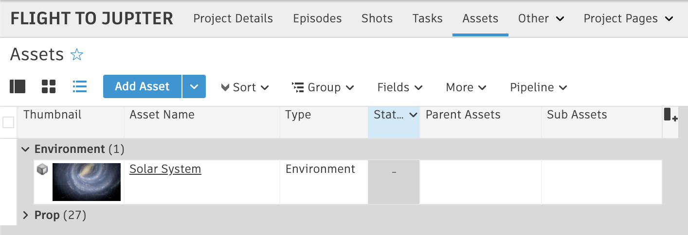Open the Add Asset dropdown arrow

point(194,87)
